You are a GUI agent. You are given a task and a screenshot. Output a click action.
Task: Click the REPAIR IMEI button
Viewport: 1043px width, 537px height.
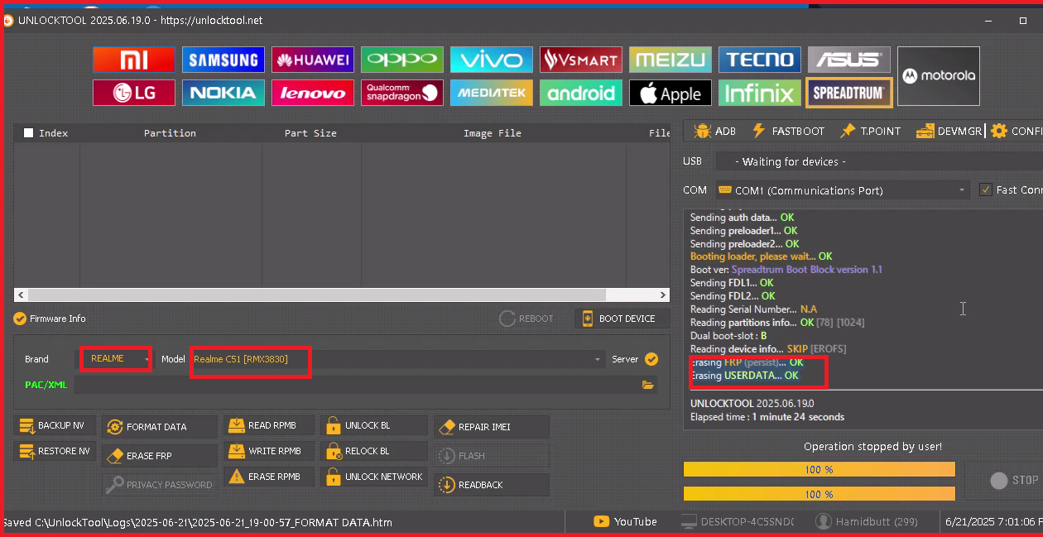[492, 427]
